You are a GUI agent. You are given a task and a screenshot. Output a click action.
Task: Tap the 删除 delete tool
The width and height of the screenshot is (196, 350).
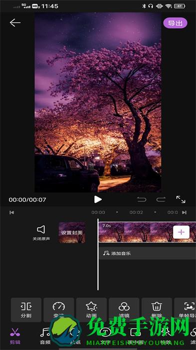pyautogui.click(x=157, y=309)
